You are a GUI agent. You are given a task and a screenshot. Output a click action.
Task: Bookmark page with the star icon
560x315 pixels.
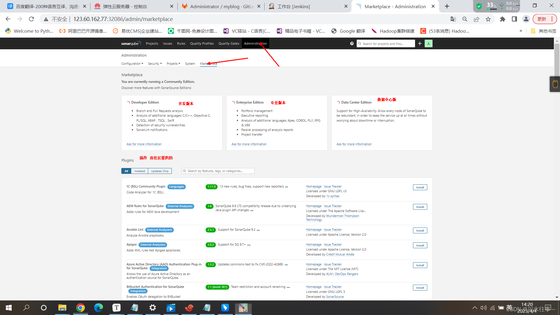[488, 19]
